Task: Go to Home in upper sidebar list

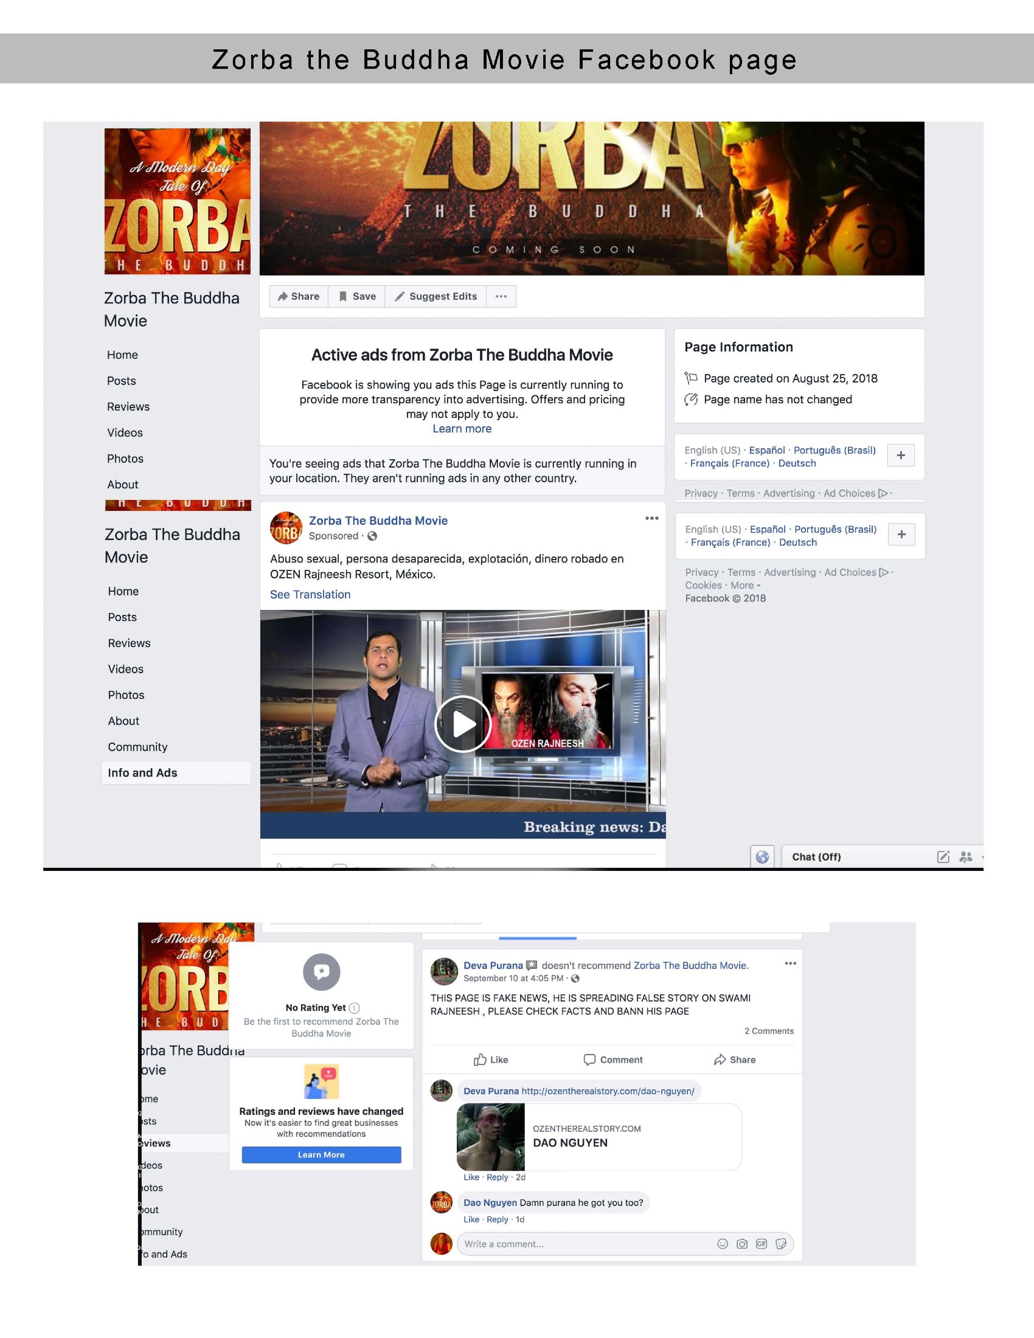Action: pyautogui.click(x=122, y=355)
